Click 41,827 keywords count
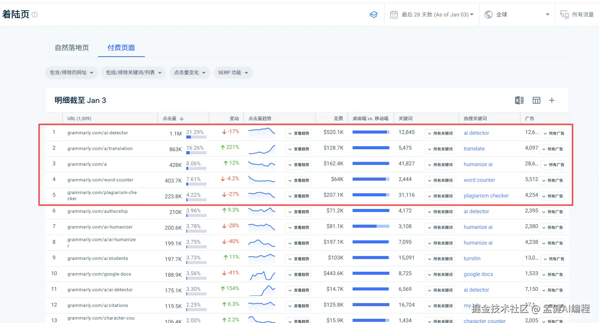Image resolution: width=599 pixels, height=323 pixels. click(x=407, y=163)
